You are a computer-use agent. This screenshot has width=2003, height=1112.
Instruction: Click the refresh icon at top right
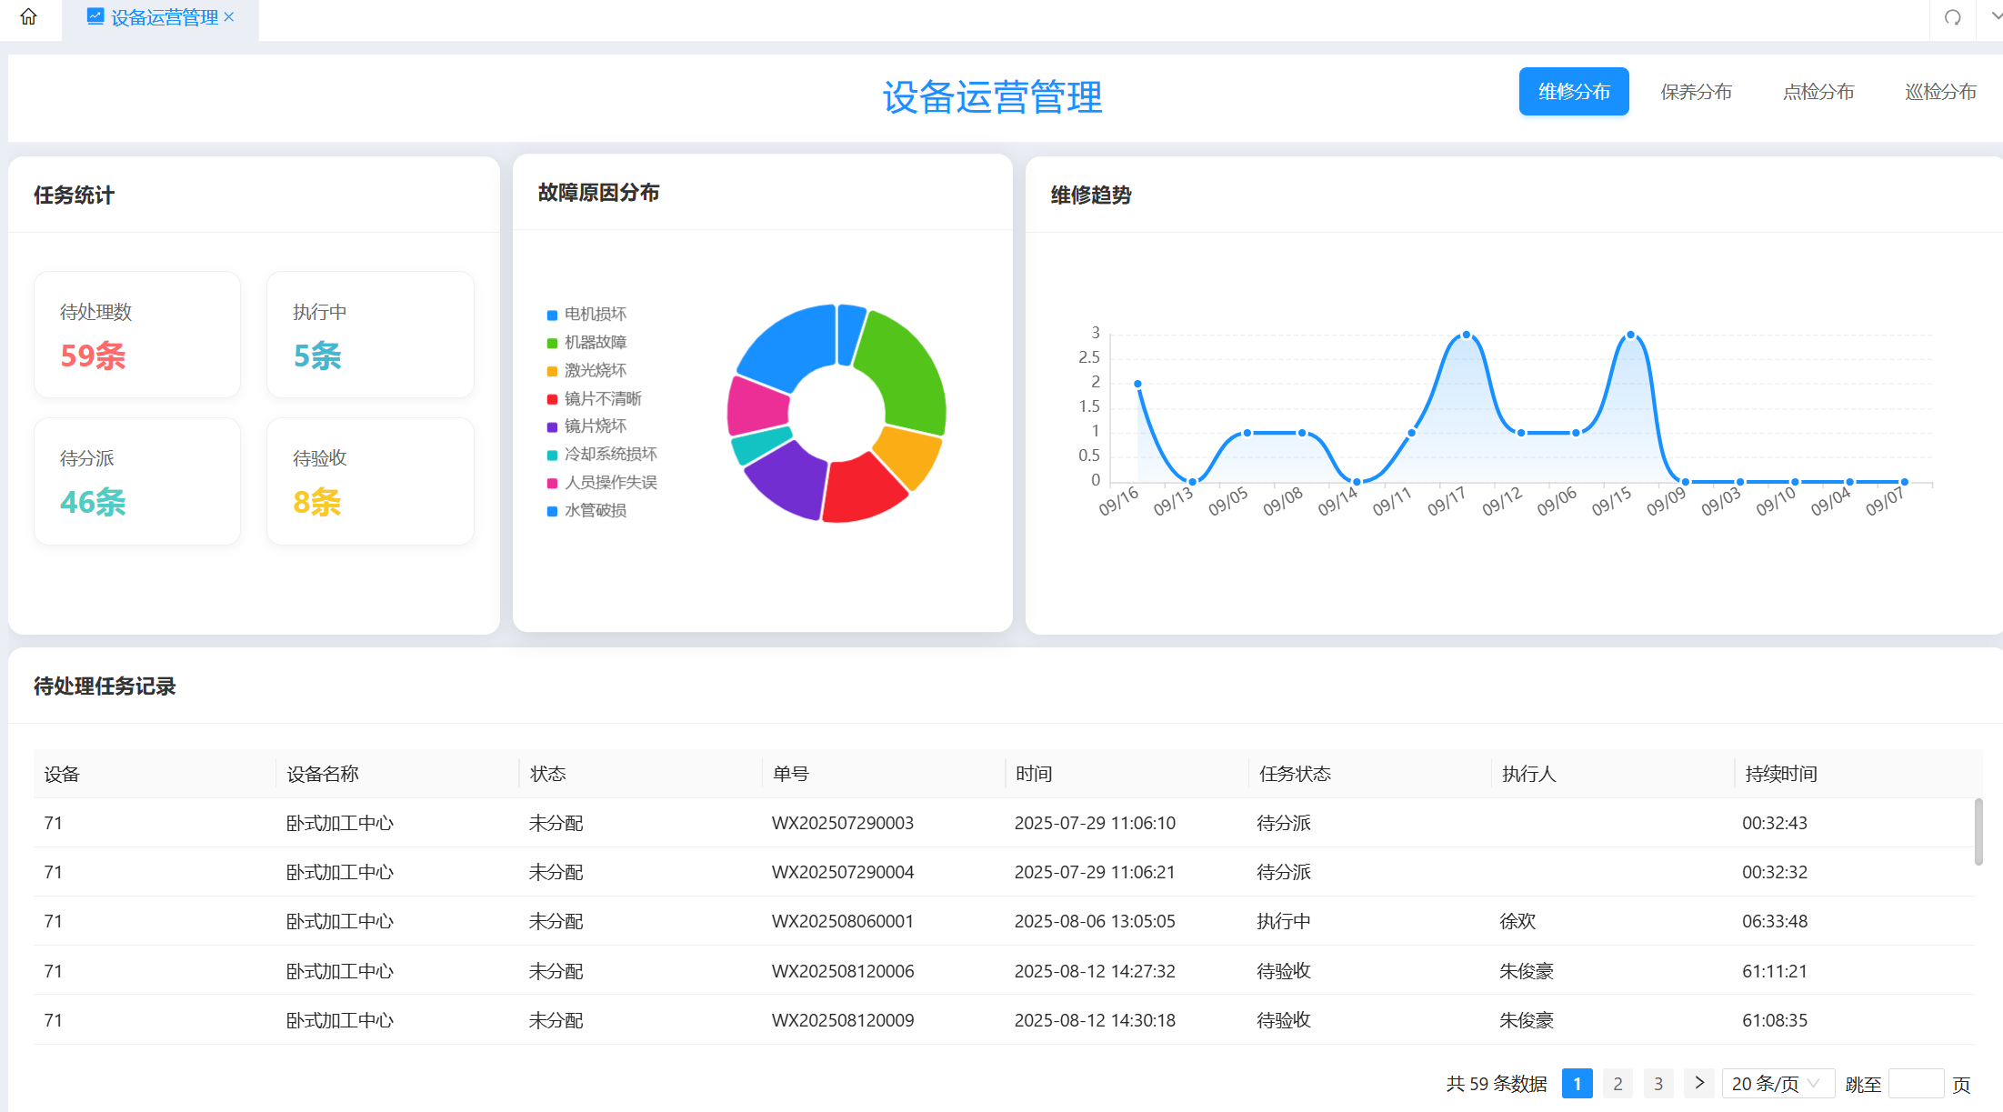point(1952,18)
